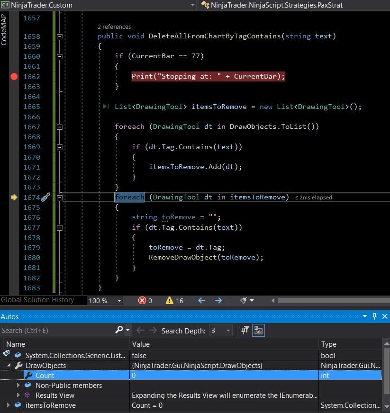Pin the Autos window with auto-hide
The height and width of the screenshot is (413, 390).
pyautogui.click(x=374, y=316)
